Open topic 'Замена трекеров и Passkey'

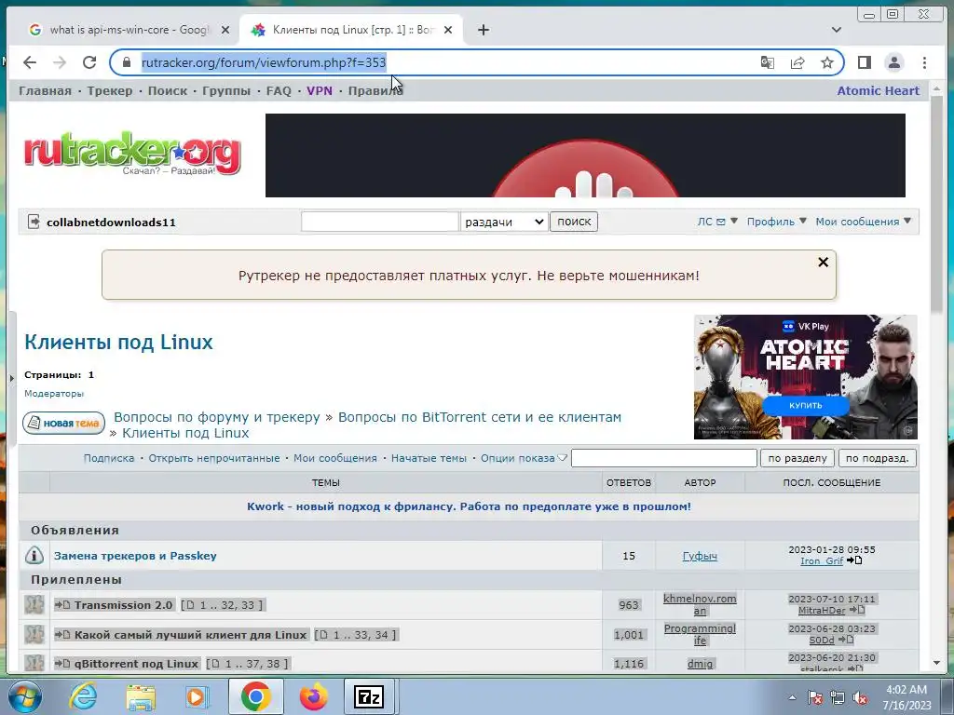point(135,556)
